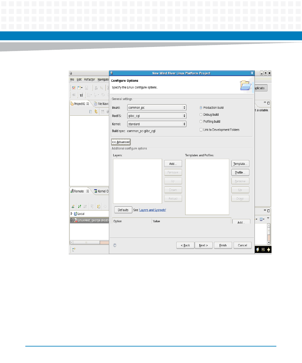Select Production build radio button
Image resolution: width=302 pixels, height=363 pixels.
(201, 108)
